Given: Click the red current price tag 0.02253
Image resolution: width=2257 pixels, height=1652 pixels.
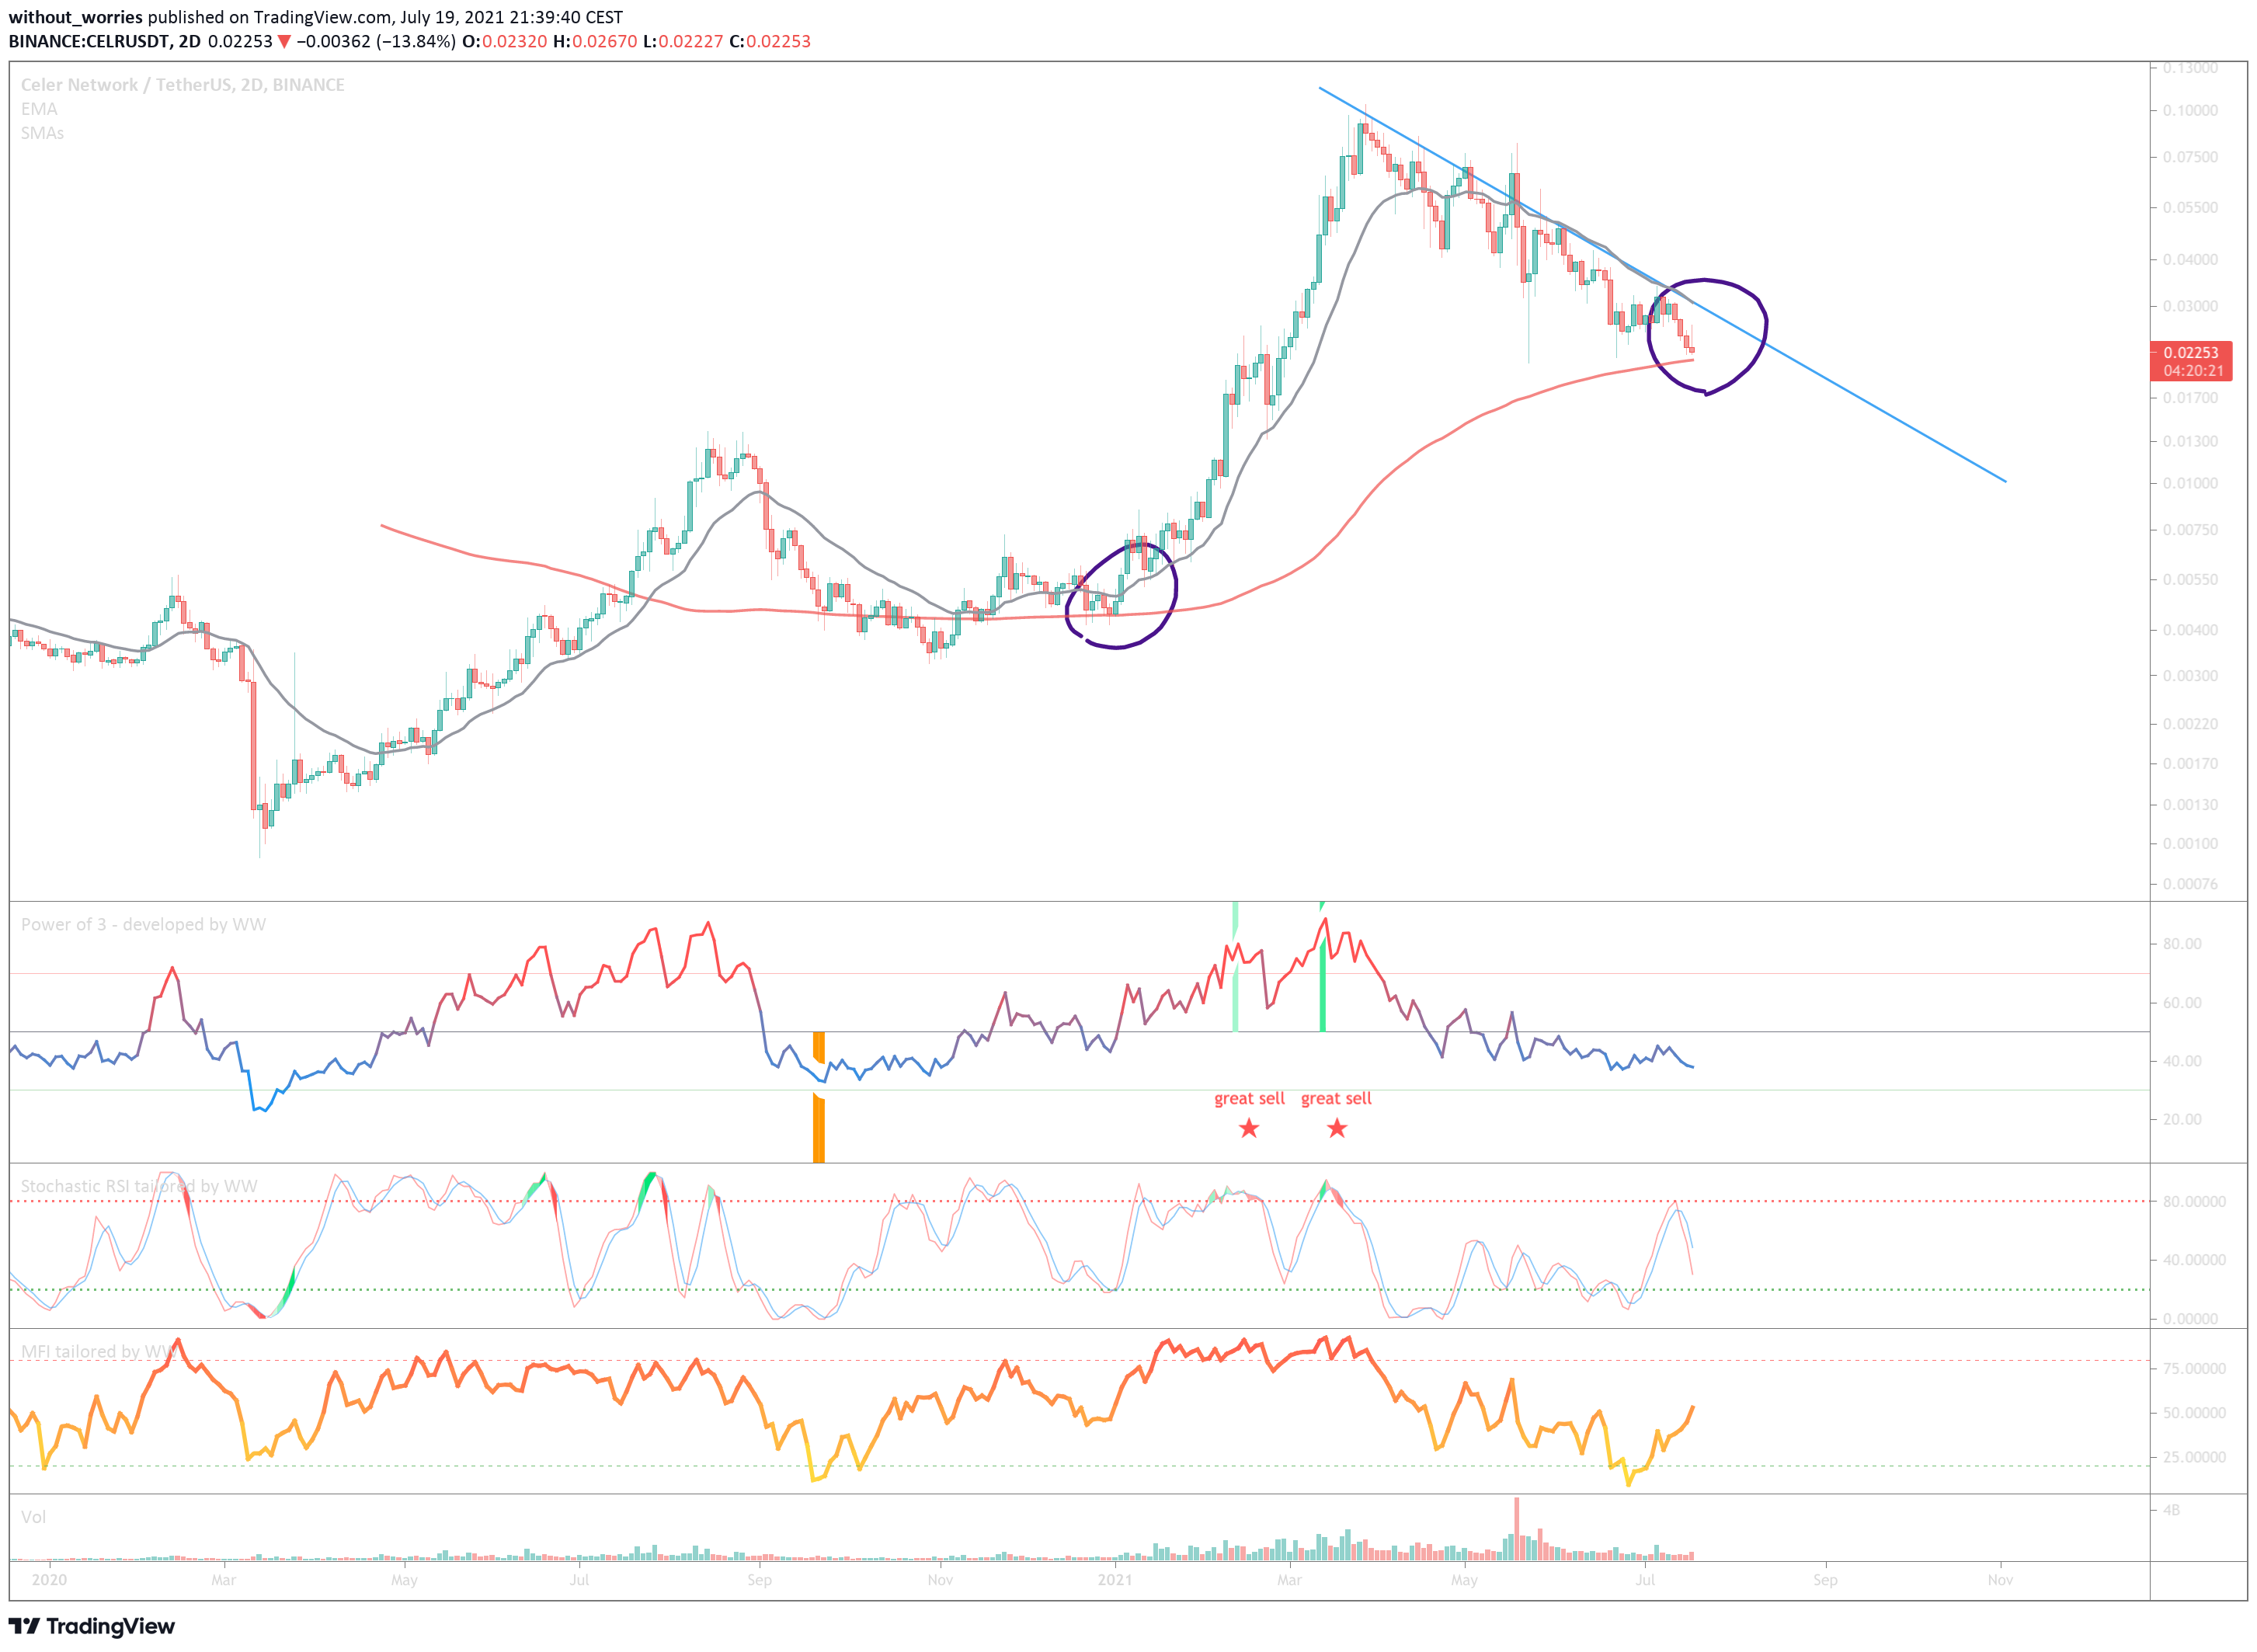Looking at the screenshot, I should point(2191,353).
